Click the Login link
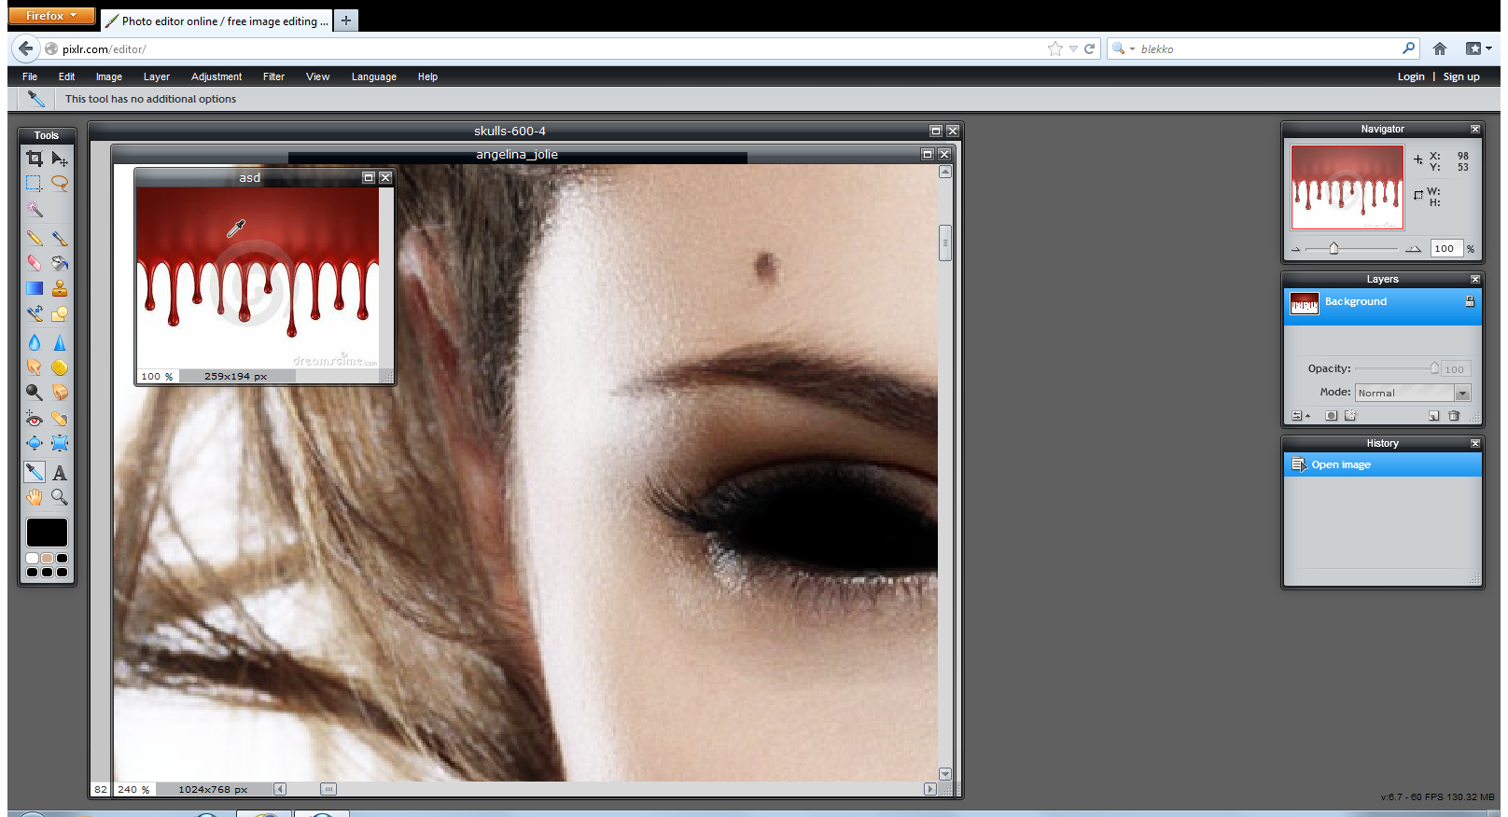The width and height of the screenshot is (1508, 817). click(x=1411, y=76)
